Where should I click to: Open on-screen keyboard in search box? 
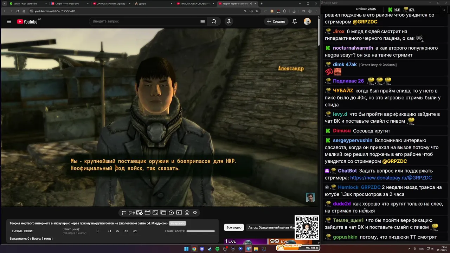pyautogui.click(x=202, y=21)
